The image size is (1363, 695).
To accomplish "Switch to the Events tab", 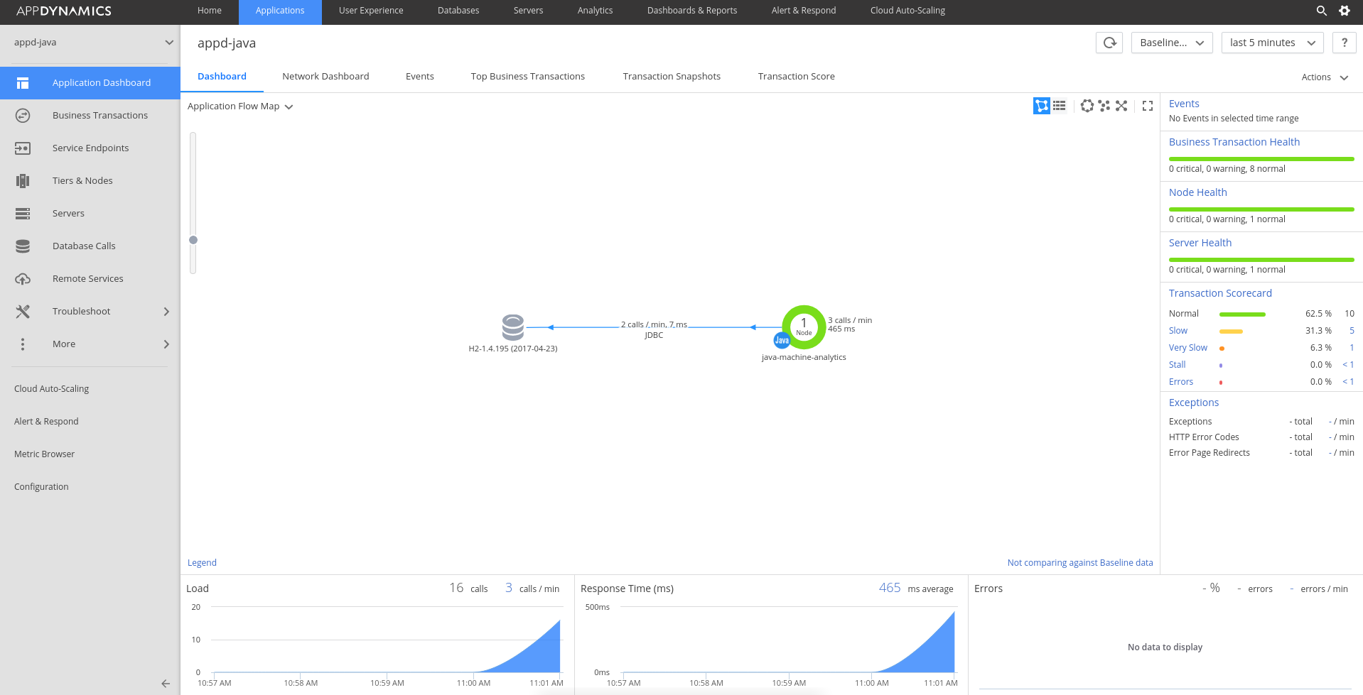I will point(420,77).
